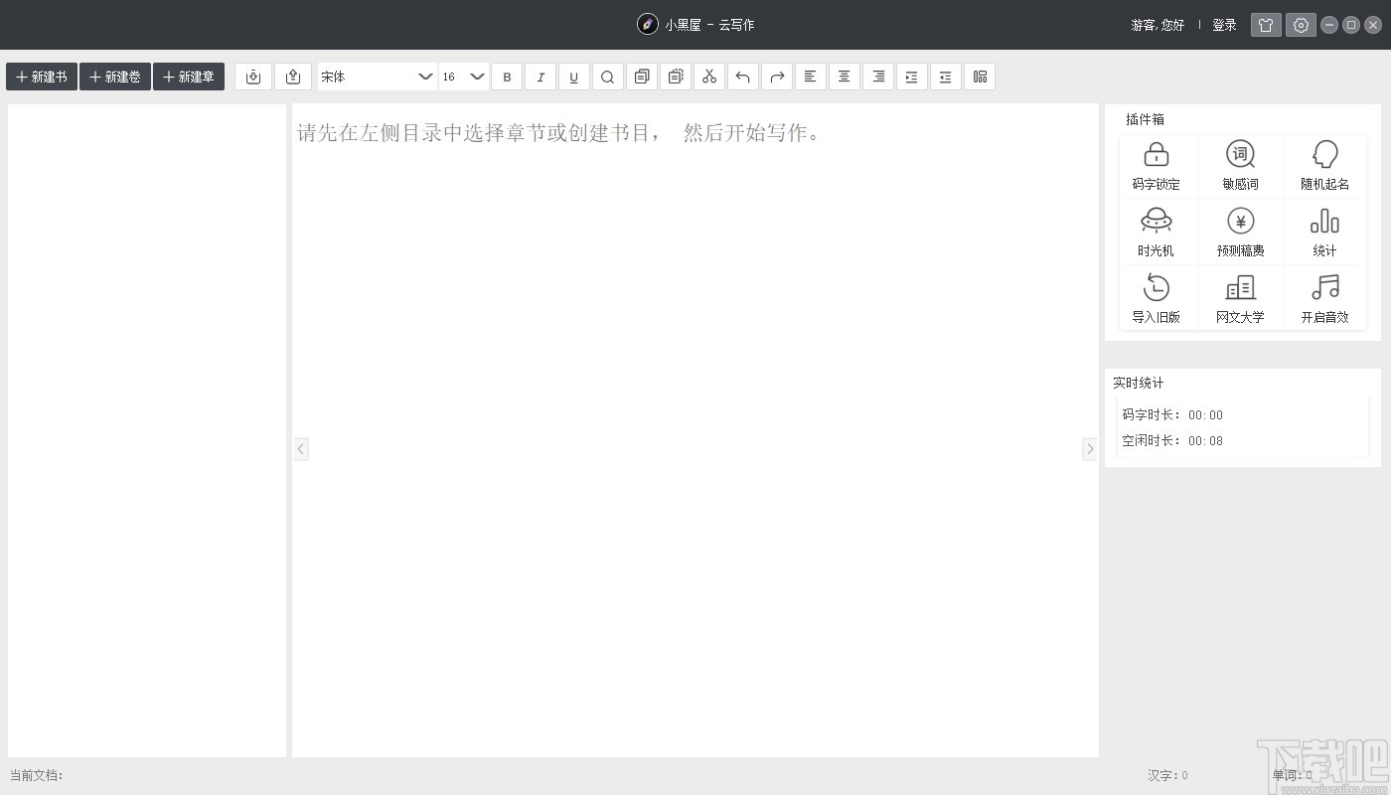Collapse left directory panel with arrow

(301, 449)
